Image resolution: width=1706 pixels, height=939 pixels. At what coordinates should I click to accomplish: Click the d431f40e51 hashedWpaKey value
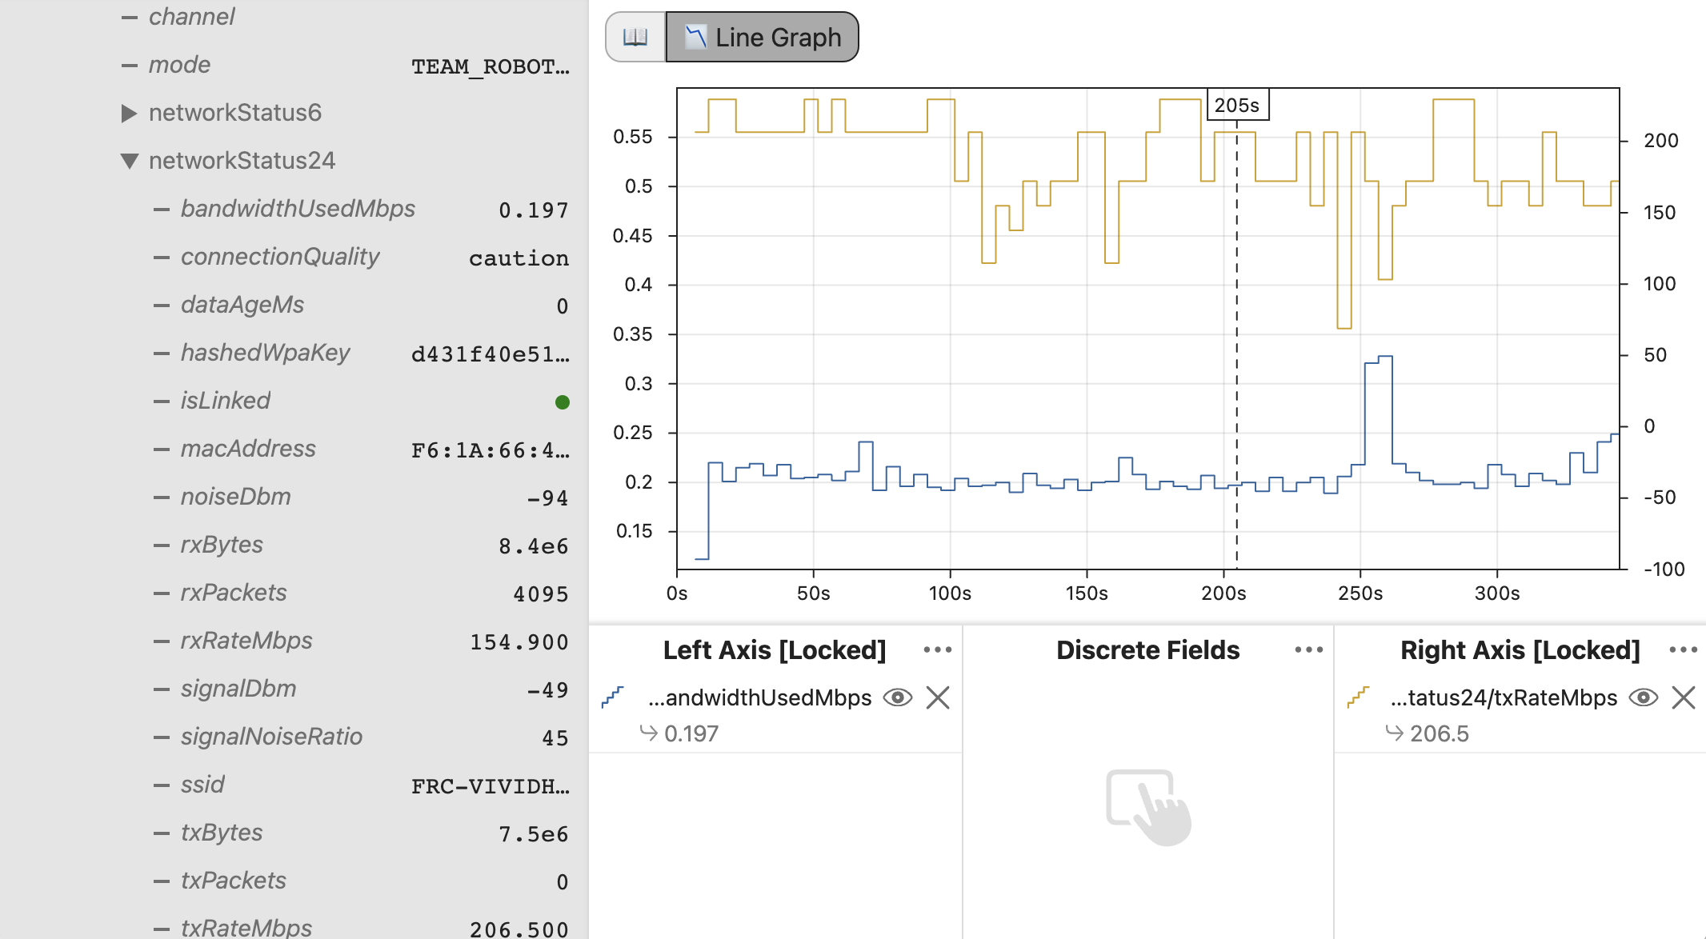coord(491,354)
